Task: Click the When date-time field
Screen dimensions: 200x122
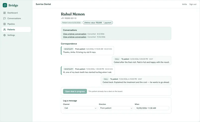Action: point(152,108)
